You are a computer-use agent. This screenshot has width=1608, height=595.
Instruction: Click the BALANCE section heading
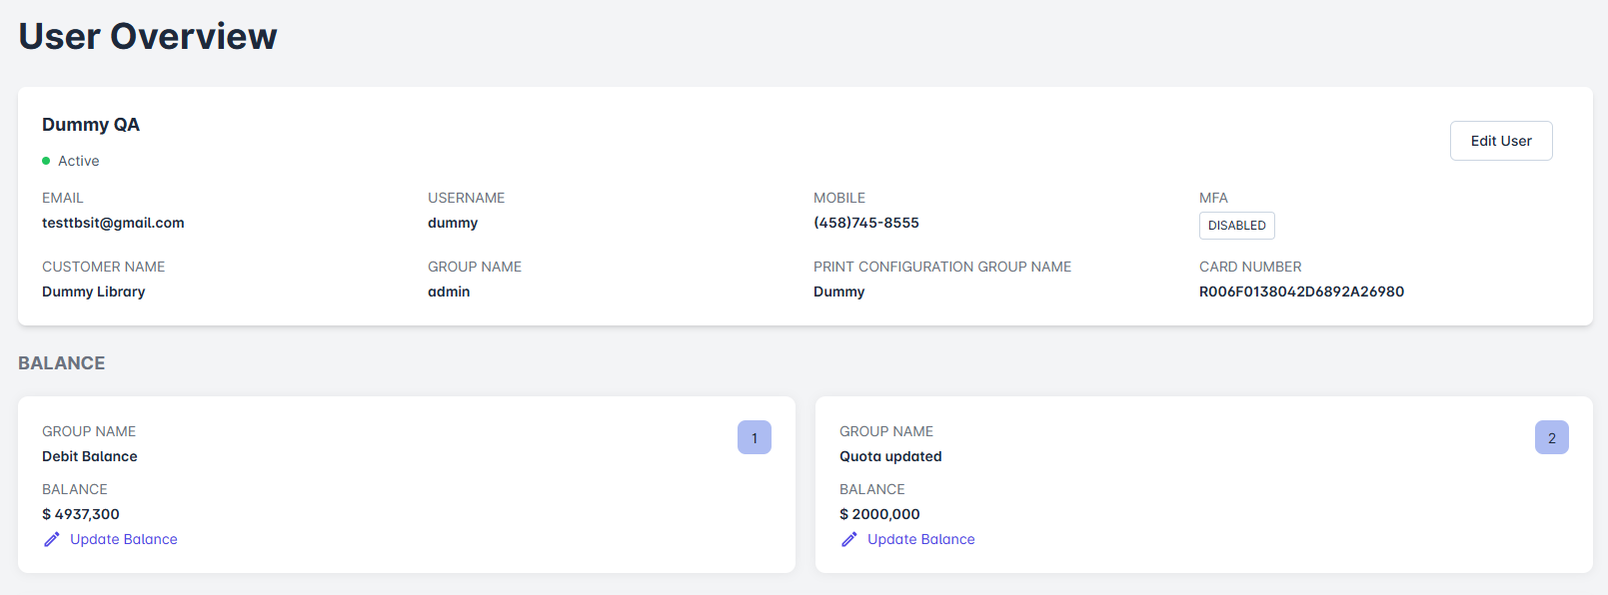coord(62,363)
